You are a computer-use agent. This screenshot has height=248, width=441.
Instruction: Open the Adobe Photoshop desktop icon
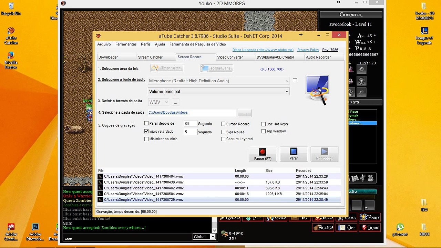(x=35, y=232)
